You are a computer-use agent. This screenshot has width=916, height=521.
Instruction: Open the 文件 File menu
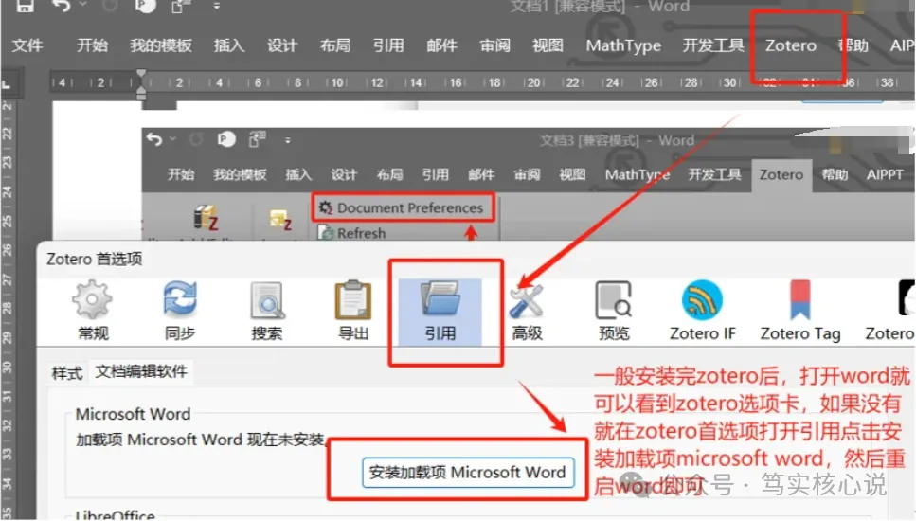27,45
